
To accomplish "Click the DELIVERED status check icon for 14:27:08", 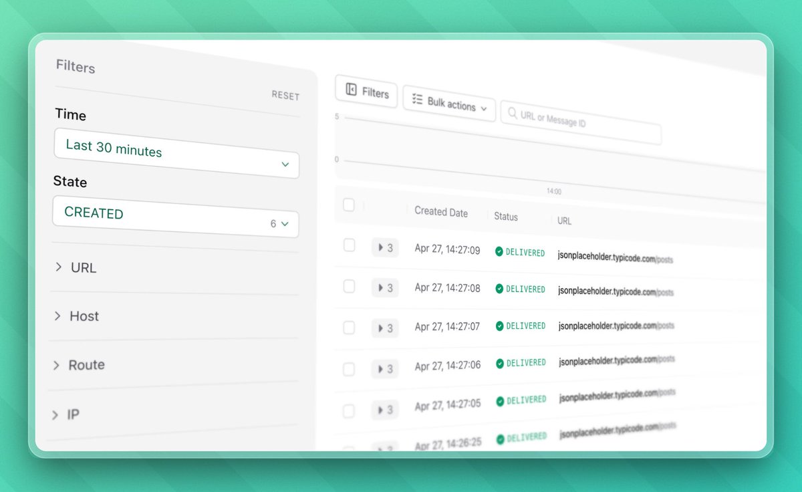I will (499, 289).
